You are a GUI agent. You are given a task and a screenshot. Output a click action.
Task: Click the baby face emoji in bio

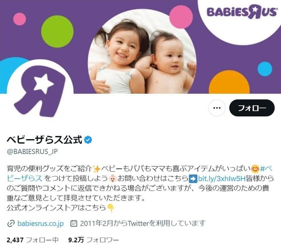tap(113, 179)
